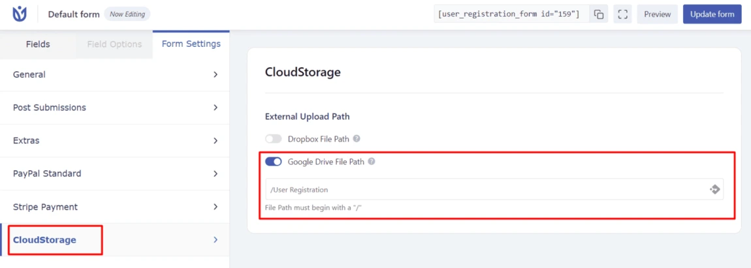Click the Preview button
Viewport: 751px width, 268px height.
pos(657,14)
